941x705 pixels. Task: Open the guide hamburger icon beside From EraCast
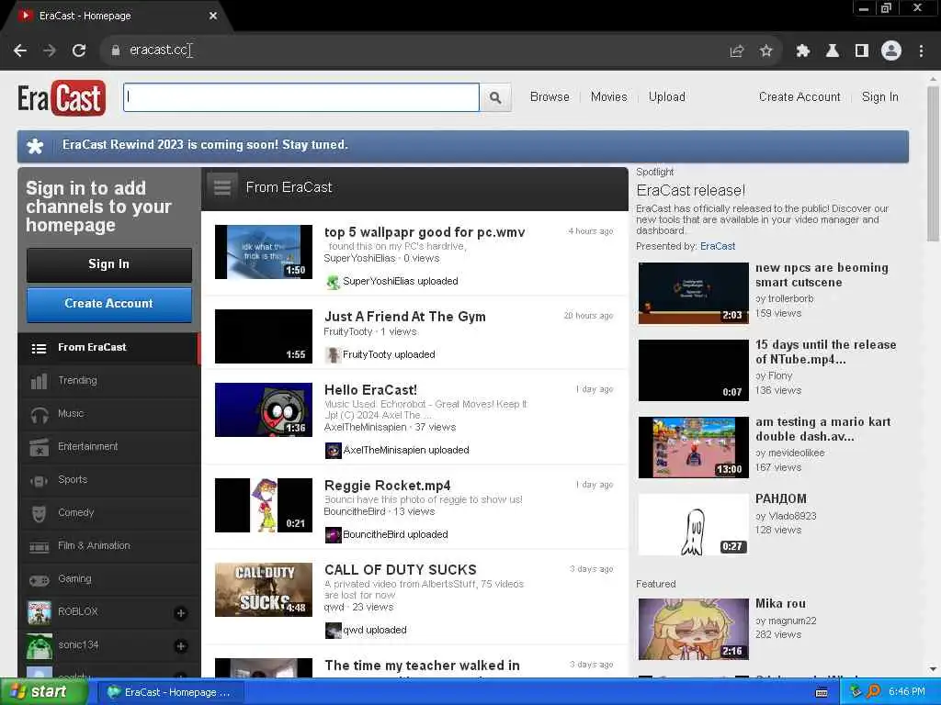click(222, 187)
